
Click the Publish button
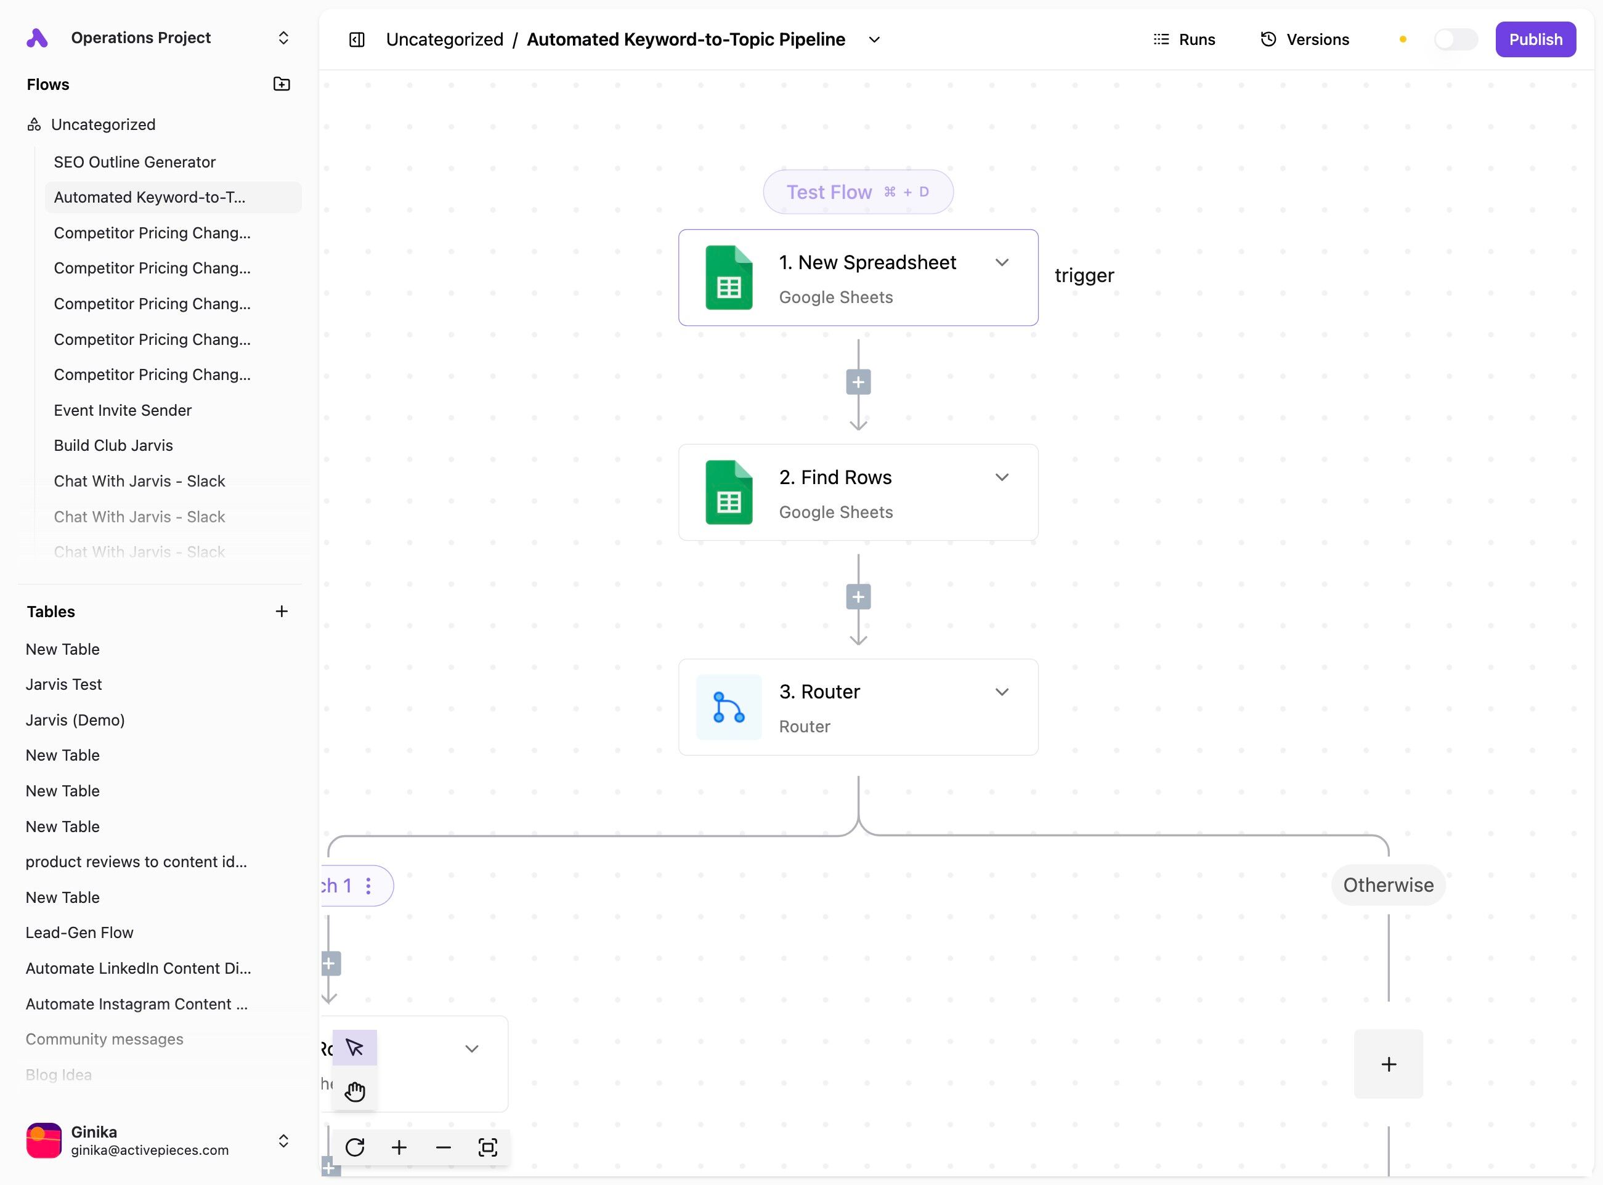click(x=1535, y=39)
